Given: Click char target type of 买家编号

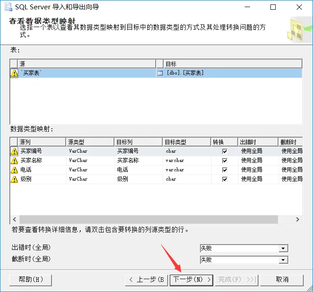Looking at the screenshot, I should (187, 151).
